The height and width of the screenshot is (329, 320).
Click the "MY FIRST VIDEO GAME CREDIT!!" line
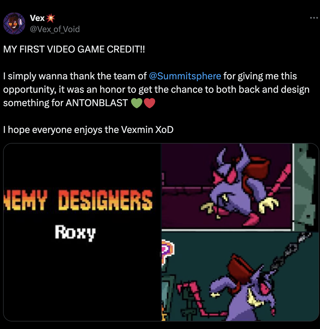pyautogui.click(x=74, y=49)
